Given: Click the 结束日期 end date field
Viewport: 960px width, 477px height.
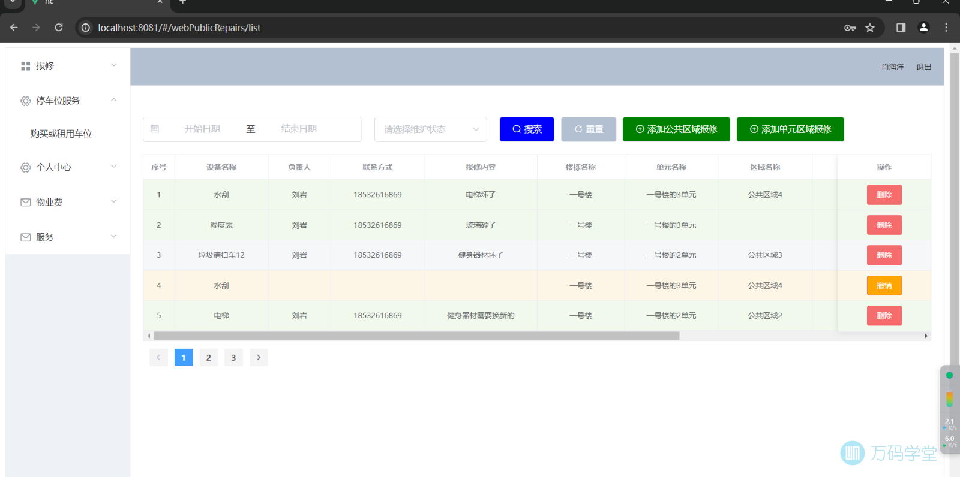Looking at the screenshot, I should pyautogui.click(x=299, y=129).
